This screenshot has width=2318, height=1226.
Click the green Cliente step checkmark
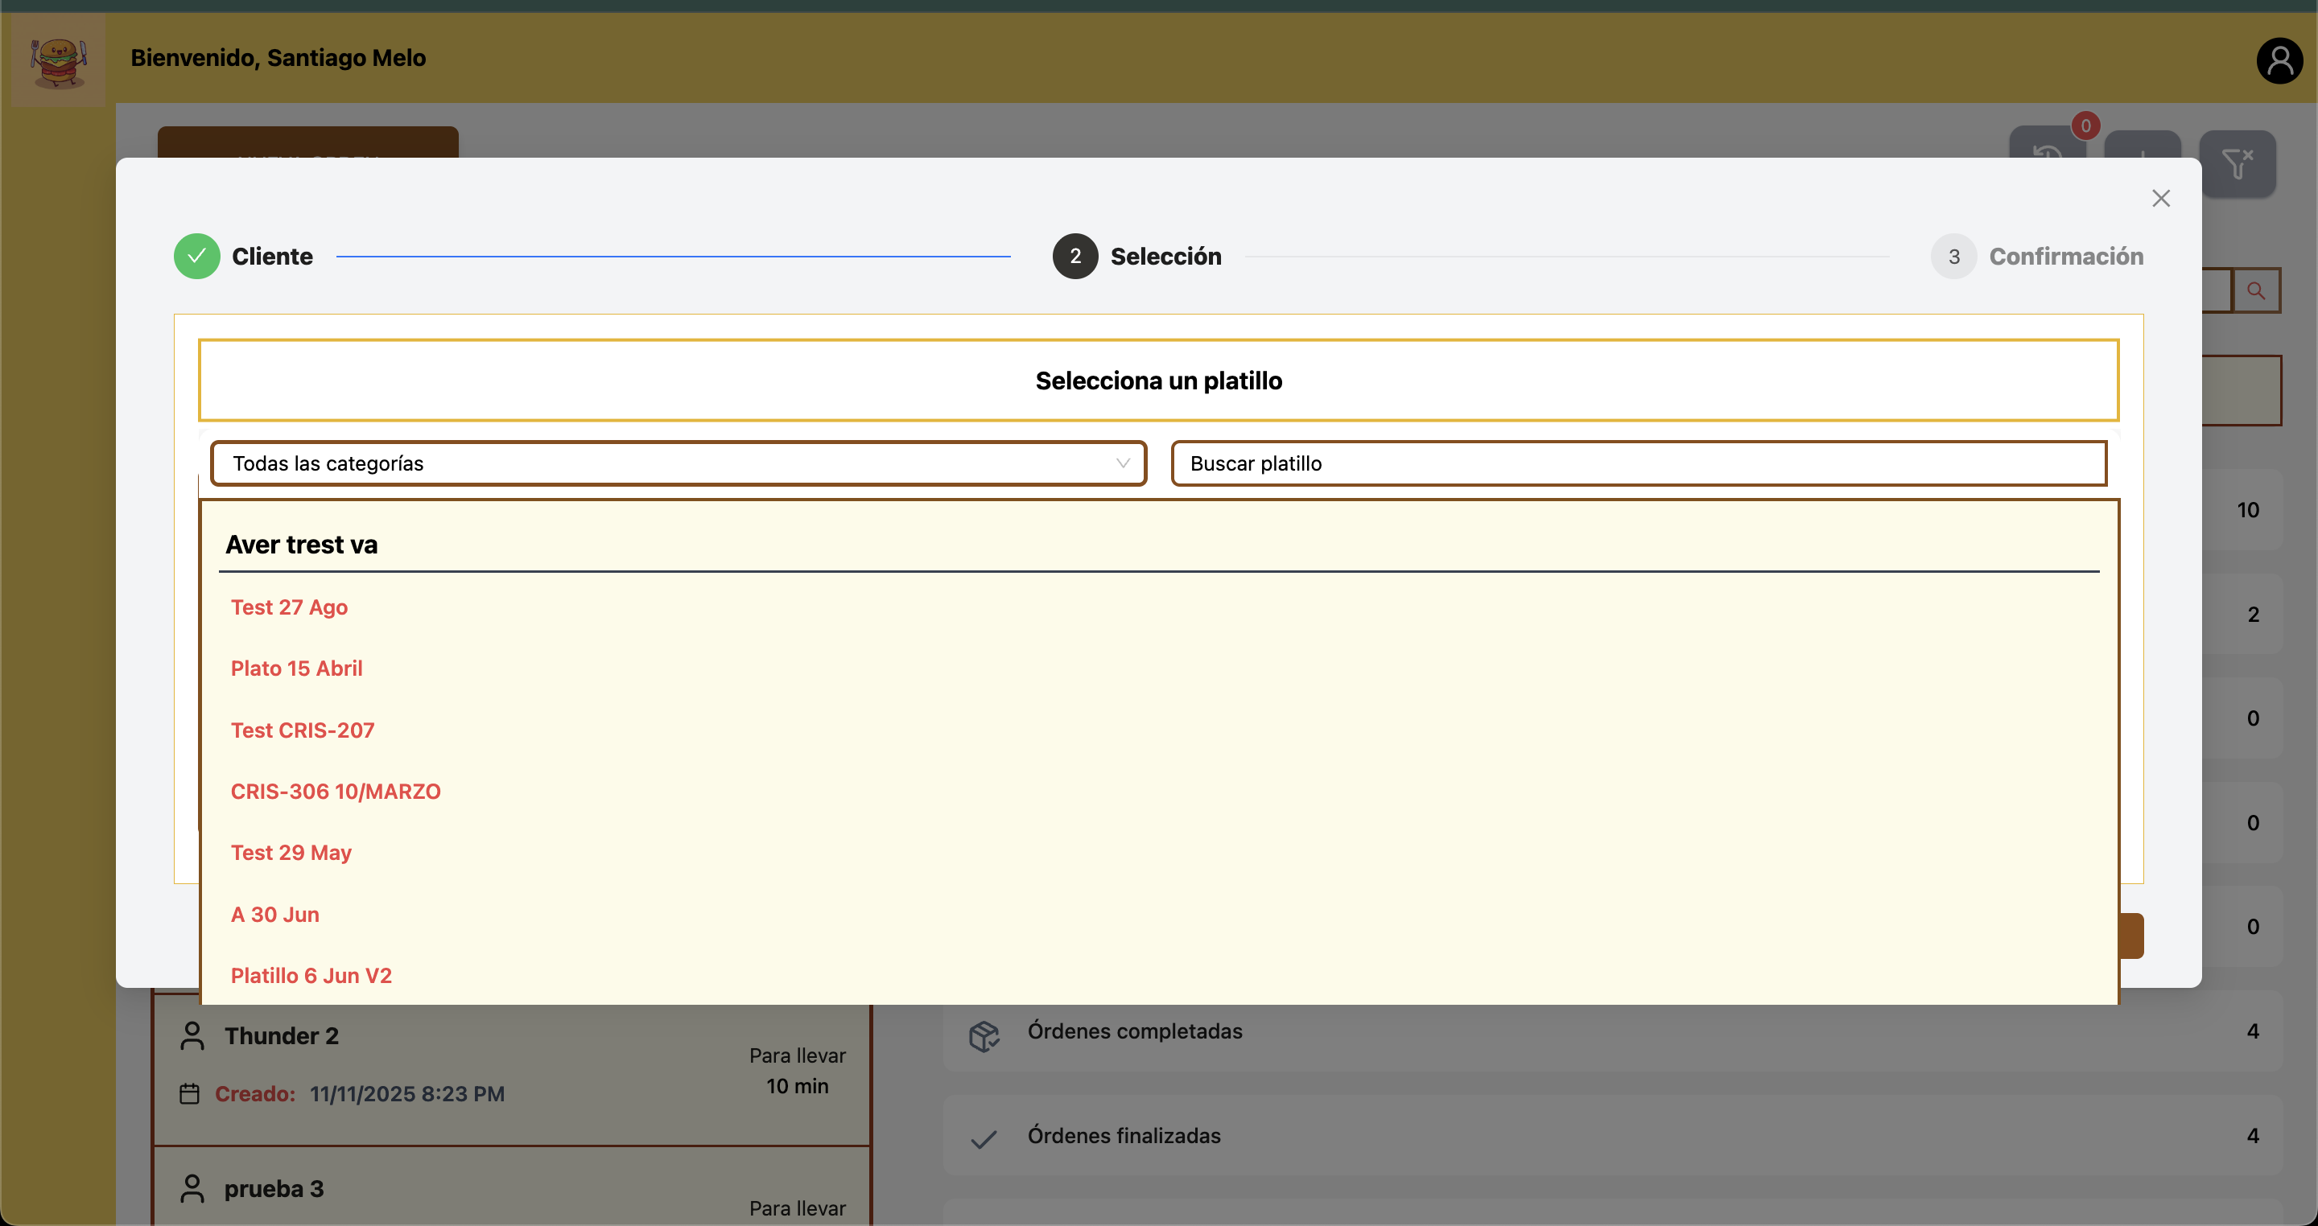[x=196, y=257]
